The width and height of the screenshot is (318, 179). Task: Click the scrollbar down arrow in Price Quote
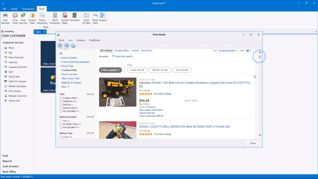(x=260, y=135)
